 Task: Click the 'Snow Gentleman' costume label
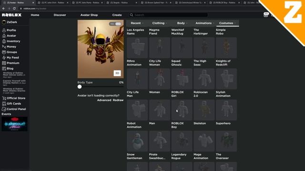coord(134,156)
